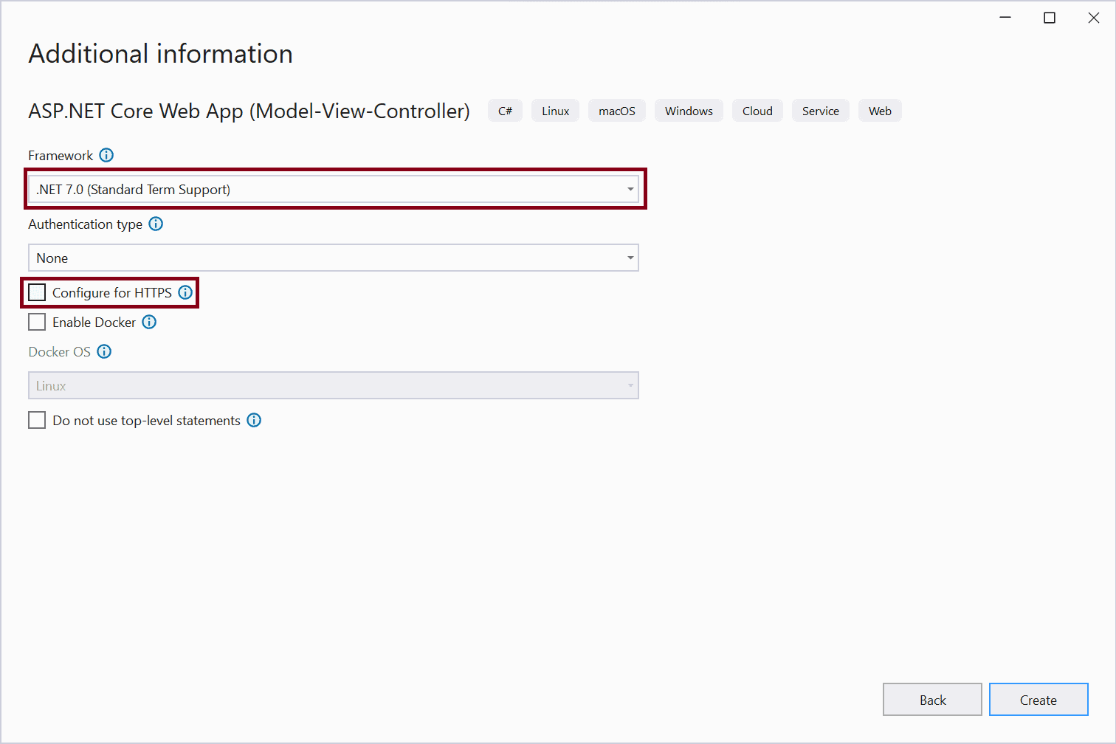Enable Do not use top-level statements
This screenshot has height=744, width=1116.
click(37, 420)
